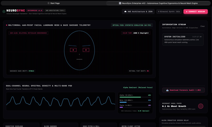This screenshot has width=212, height=127.
Task: Click the Connect Webcam button
Action: pyautogui.click(x=195, y=12)
